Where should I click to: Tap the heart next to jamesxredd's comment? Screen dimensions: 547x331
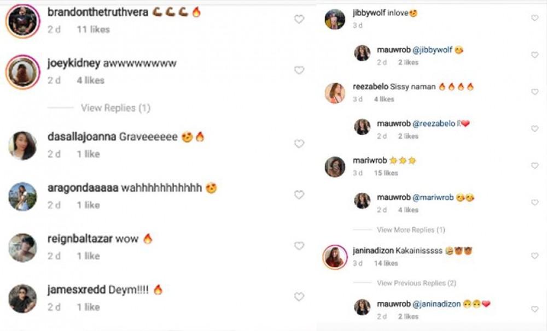click(299, 297)
